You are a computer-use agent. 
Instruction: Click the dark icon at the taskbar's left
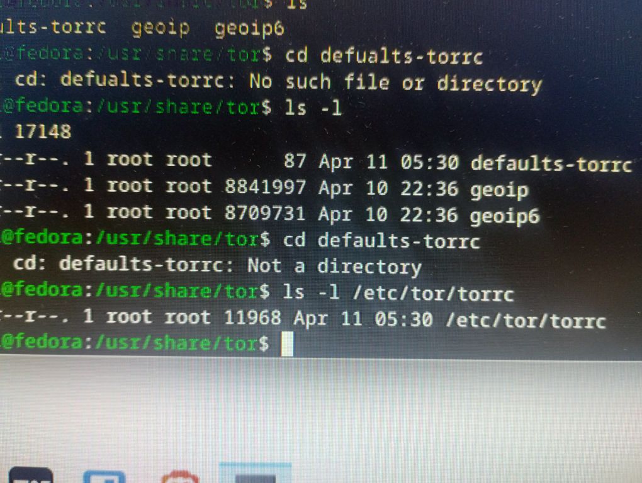30,475
